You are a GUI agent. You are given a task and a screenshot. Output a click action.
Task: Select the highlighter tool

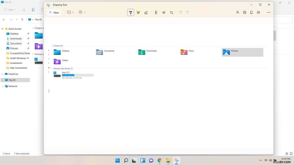[x=139, y=12]
